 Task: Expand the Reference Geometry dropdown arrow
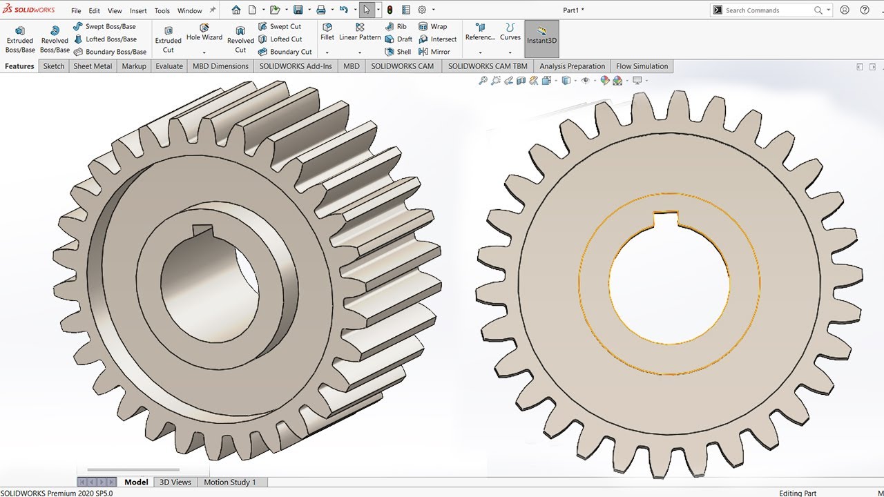[x=480, y=52]
